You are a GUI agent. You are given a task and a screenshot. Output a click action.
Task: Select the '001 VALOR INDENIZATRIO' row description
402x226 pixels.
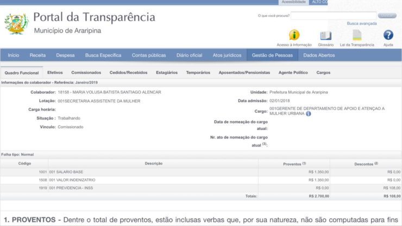(72, 180)
